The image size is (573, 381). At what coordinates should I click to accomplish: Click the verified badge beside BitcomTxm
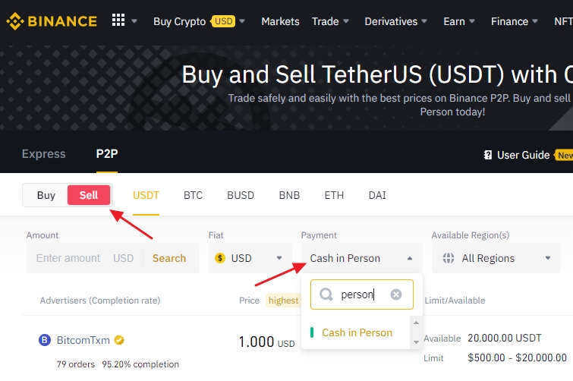[x=120, y=340]
